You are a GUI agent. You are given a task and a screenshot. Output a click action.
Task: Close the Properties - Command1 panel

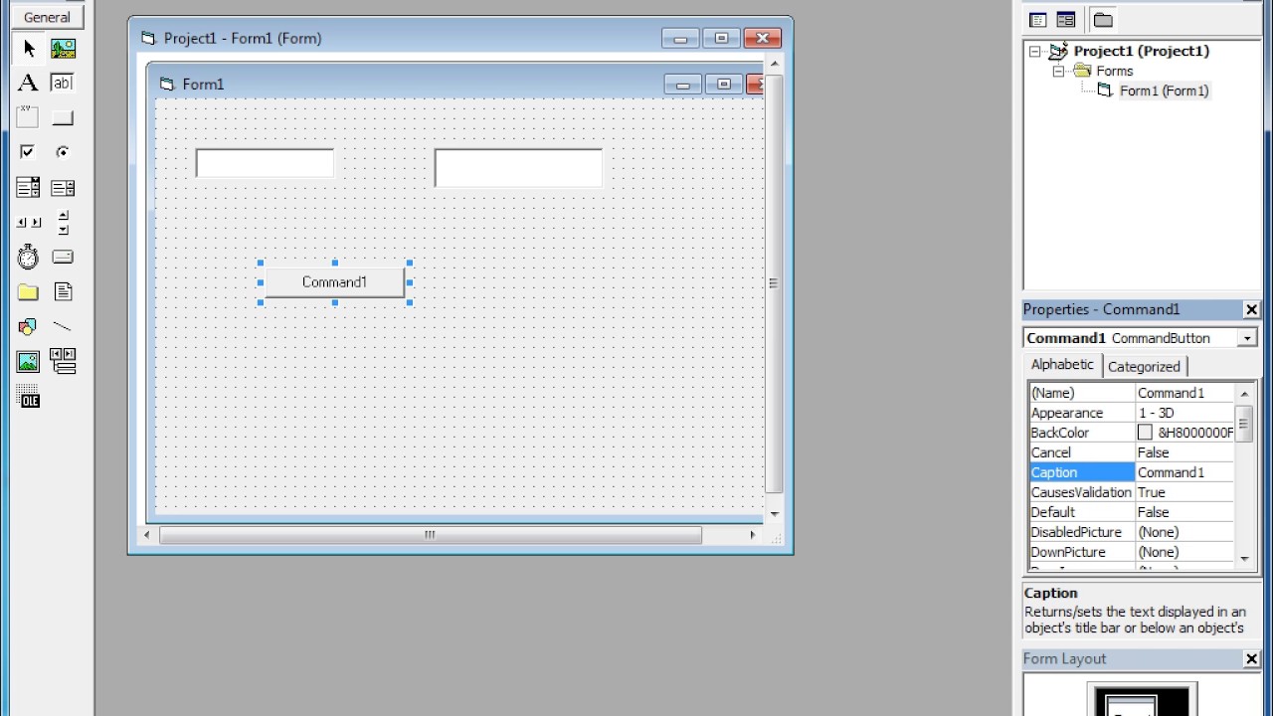(x=1251, y=310)
